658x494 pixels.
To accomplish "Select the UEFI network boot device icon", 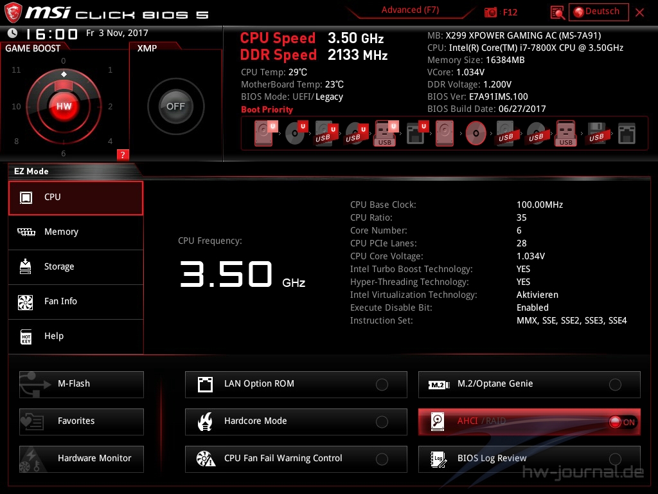I will click(416, 133).
